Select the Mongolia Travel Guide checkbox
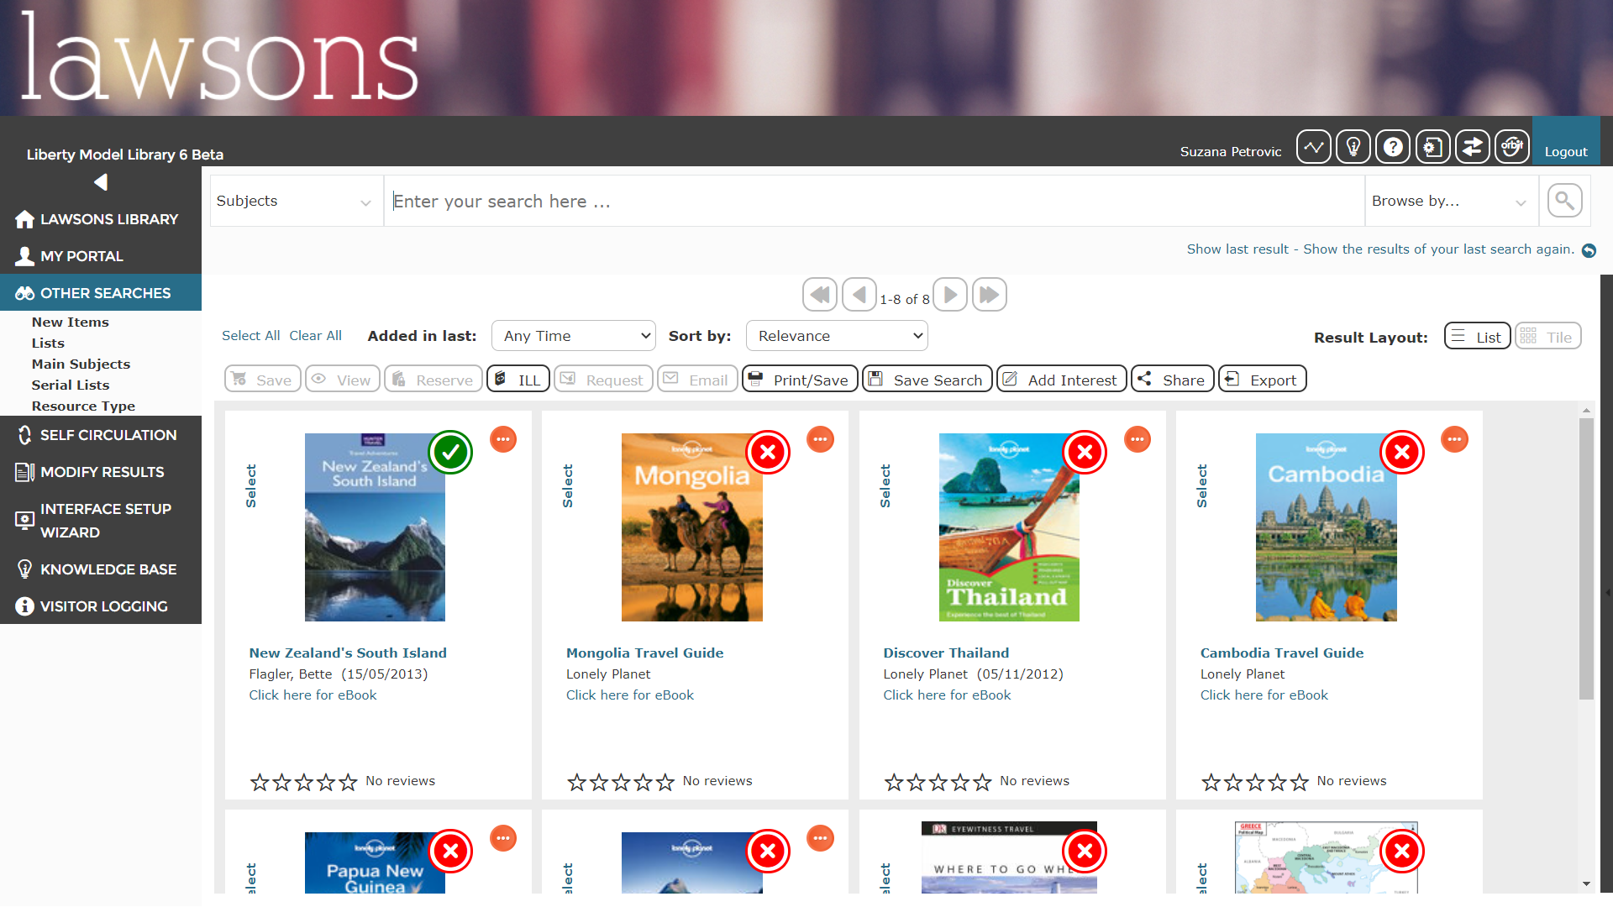The image size is (1613, 907). pyautogui.click(x=767, y=452)
